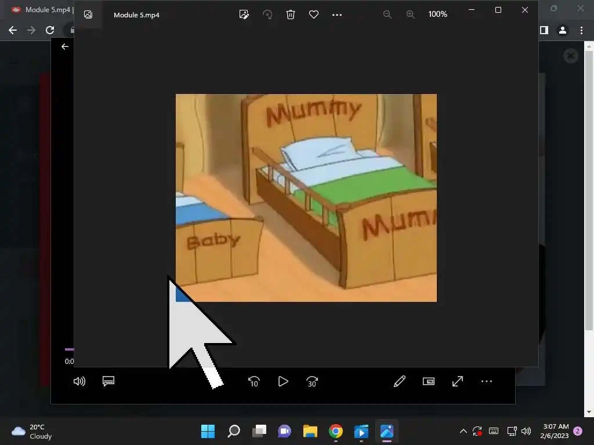
Task: Play the Module 5 video
Action: [x=283, y=381]
